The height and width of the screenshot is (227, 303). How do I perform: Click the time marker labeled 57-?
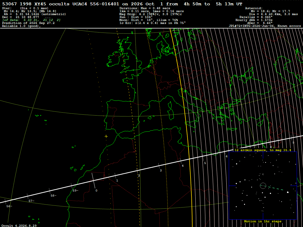tap(31, 201)
